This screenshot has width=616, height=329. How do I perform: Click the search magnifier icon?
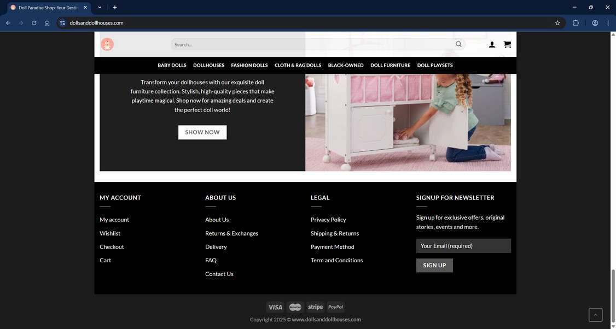tap(458, 44)
